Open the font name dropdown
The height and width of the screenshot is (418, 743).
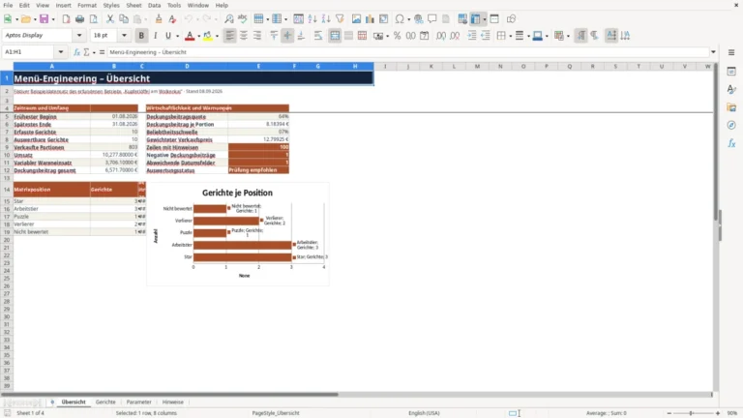click(79, 35)
